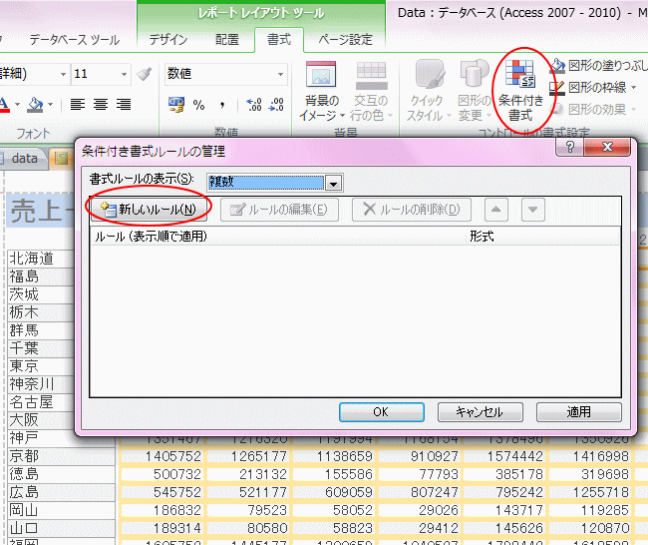Image resolution: width=648 pixels, height=545 pixels.
Task: Select the 書式 ribbon tab
Action: tap(279, 40)
